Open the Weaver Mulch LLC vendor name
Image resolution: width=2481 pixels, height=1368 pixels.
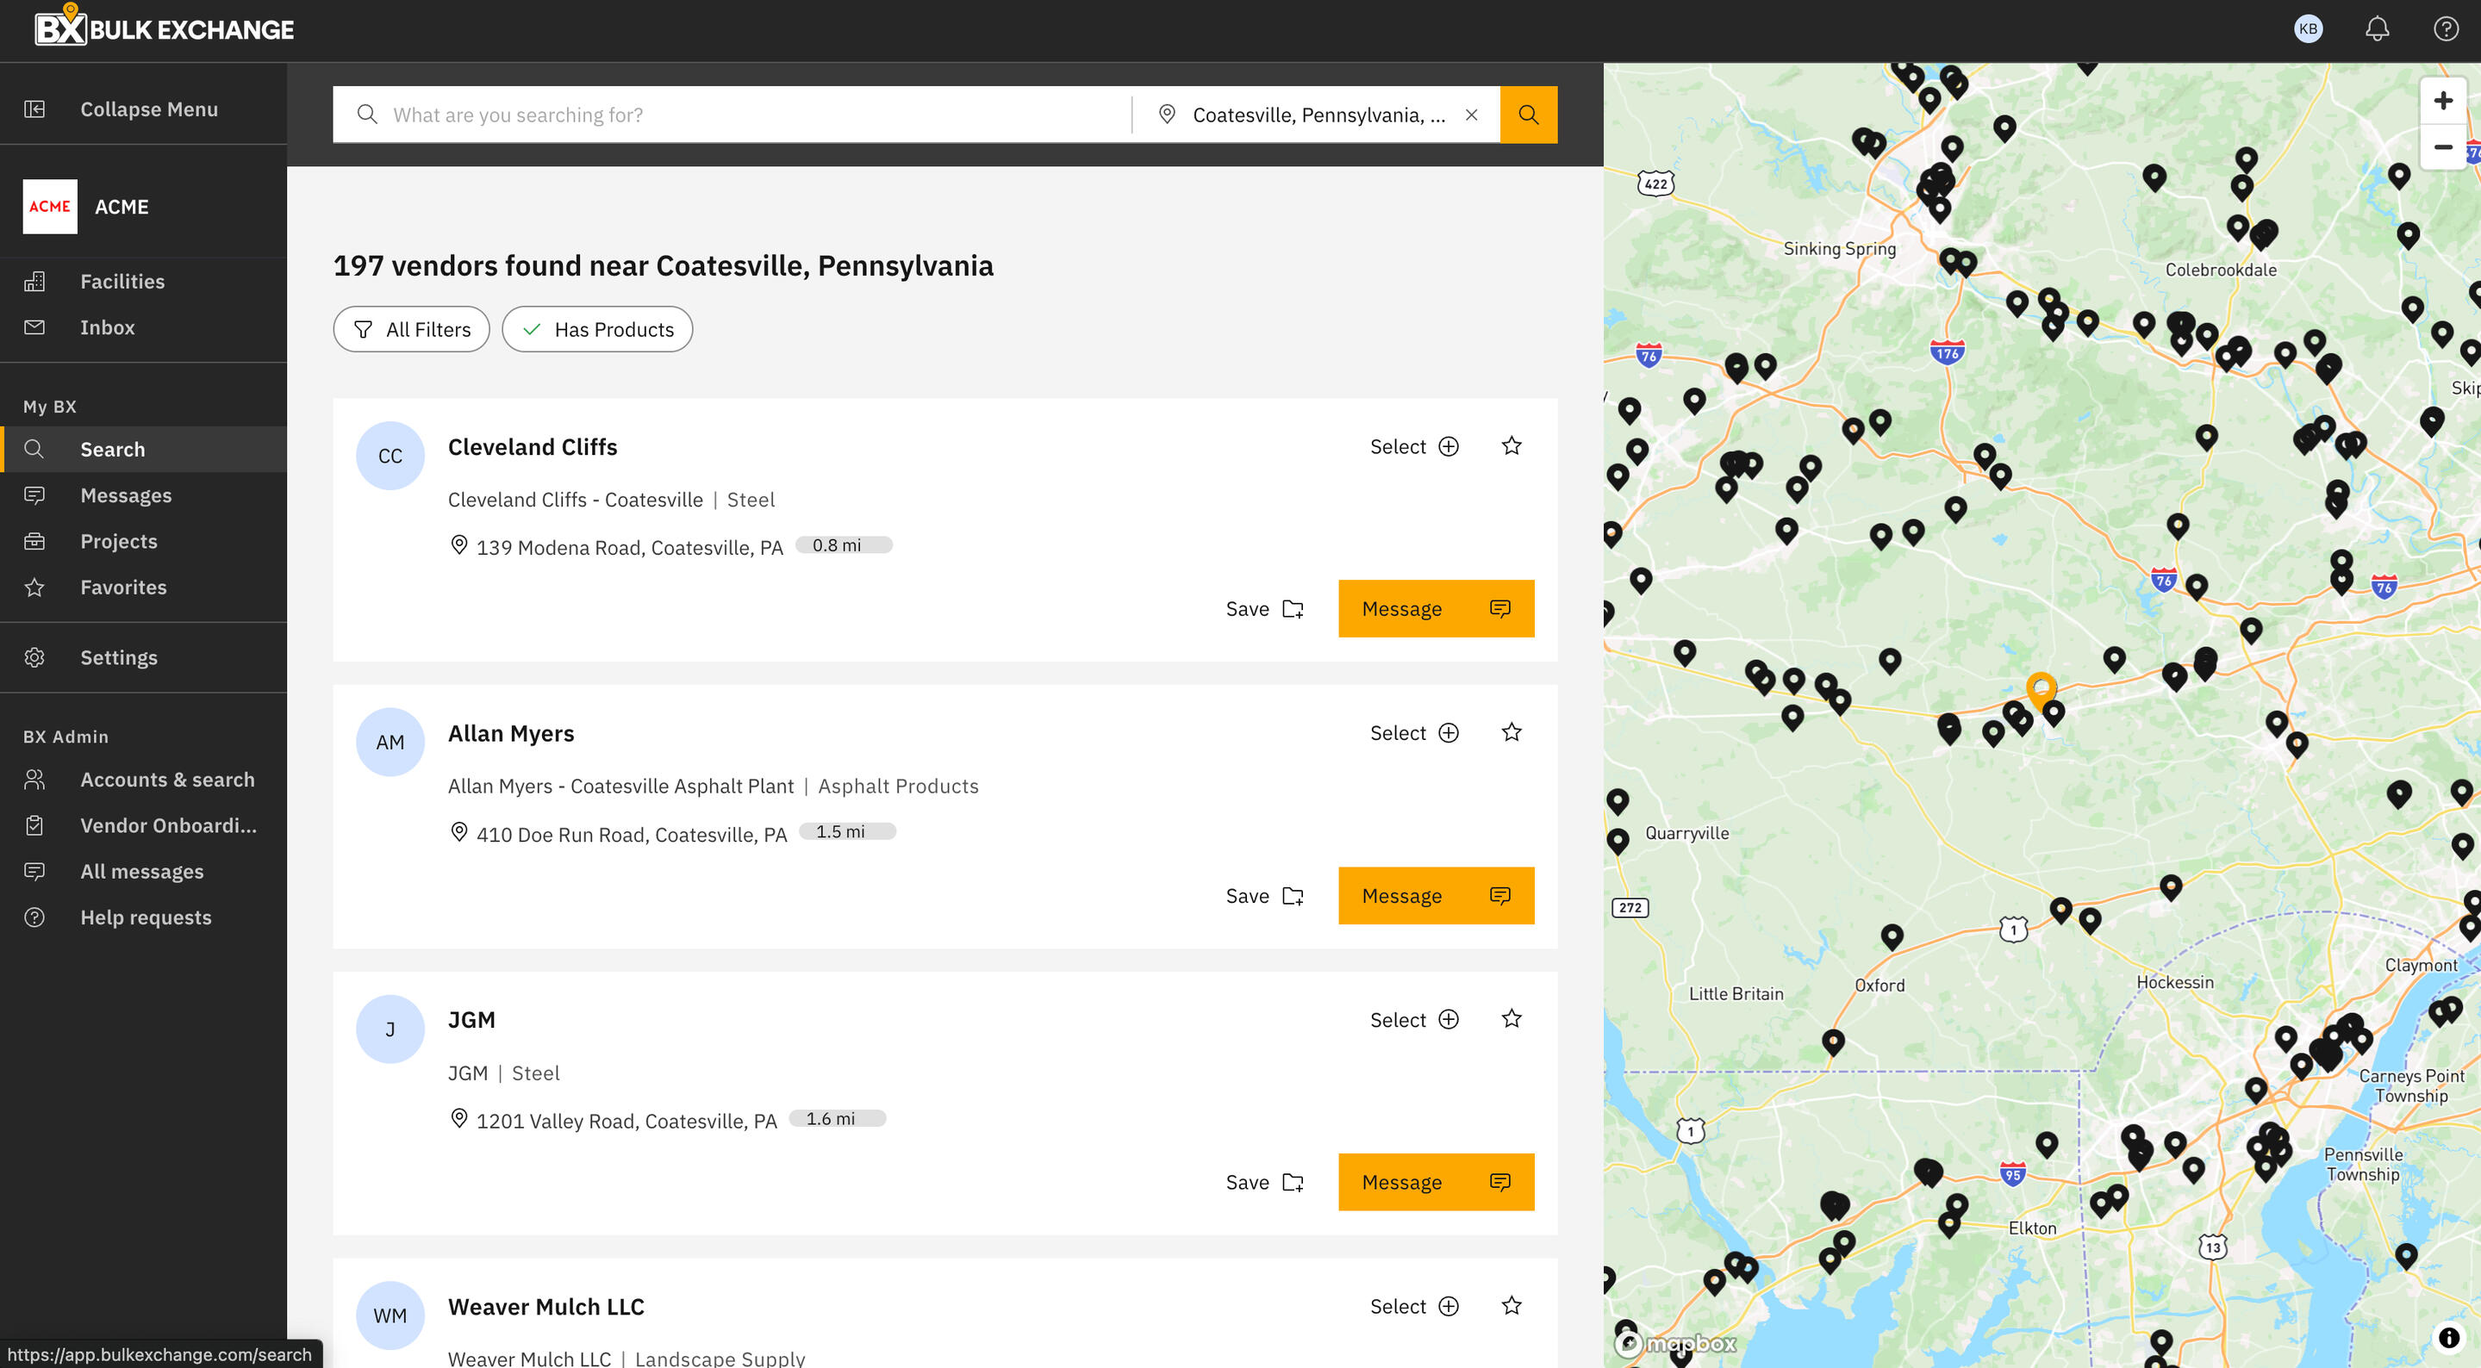point(546,1306)
